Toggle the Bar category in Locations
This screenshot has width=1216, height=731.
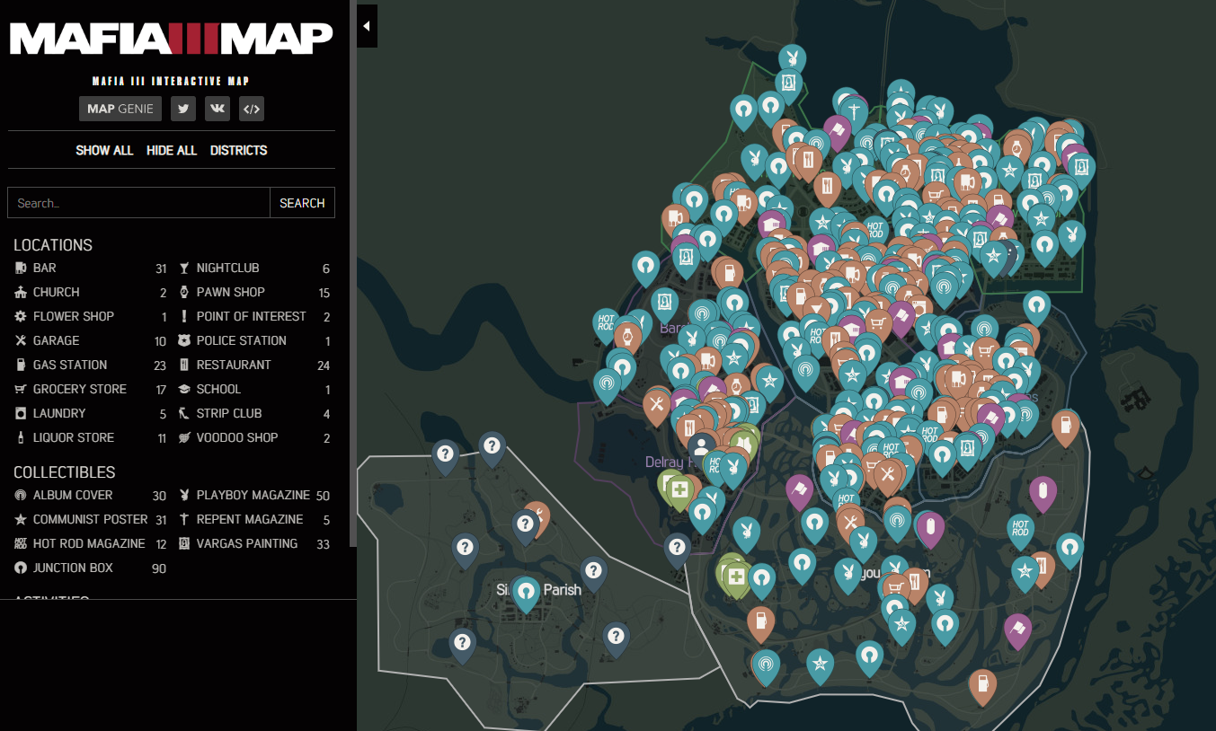click(91, 268)
